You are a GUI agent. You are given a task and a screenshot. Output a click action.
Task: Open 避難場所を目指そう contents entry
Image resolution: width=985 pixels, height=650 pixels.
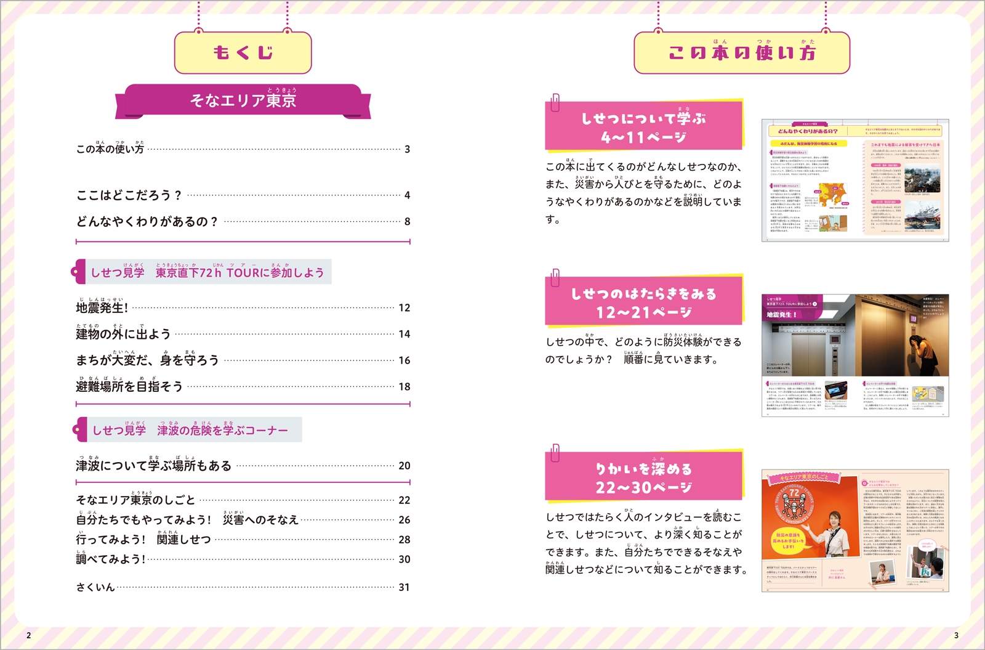click(129, 386)
